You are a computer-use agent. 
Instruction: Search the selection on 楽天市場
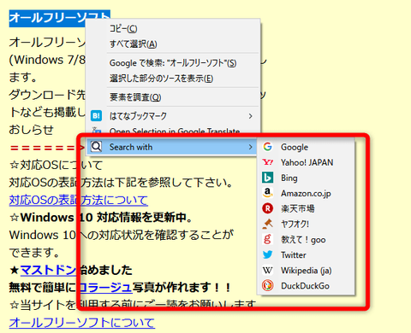pos(306,208)
